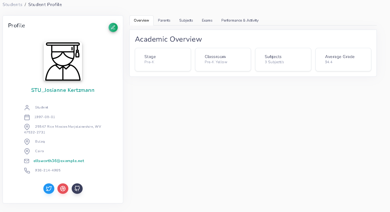Click the student graduate avatar image
This screenshot has height=212, width=390.
63,62
